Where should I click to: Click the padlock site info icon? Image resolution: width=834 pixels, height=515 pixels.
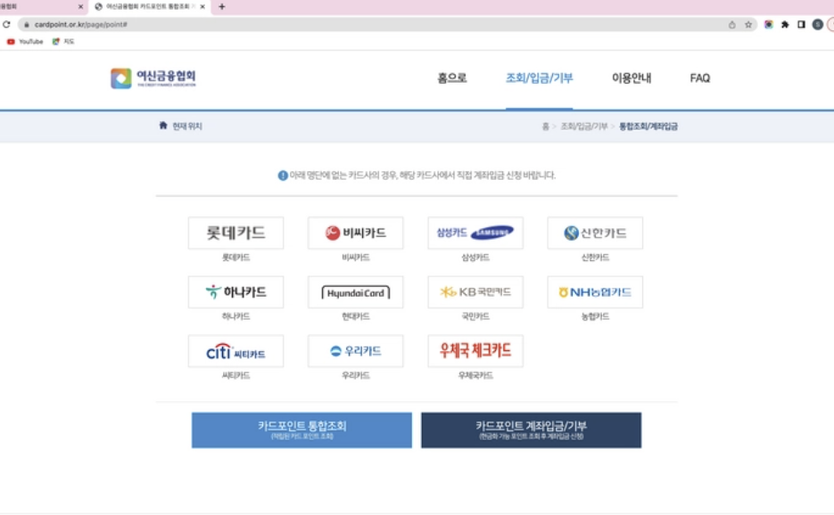27,24
